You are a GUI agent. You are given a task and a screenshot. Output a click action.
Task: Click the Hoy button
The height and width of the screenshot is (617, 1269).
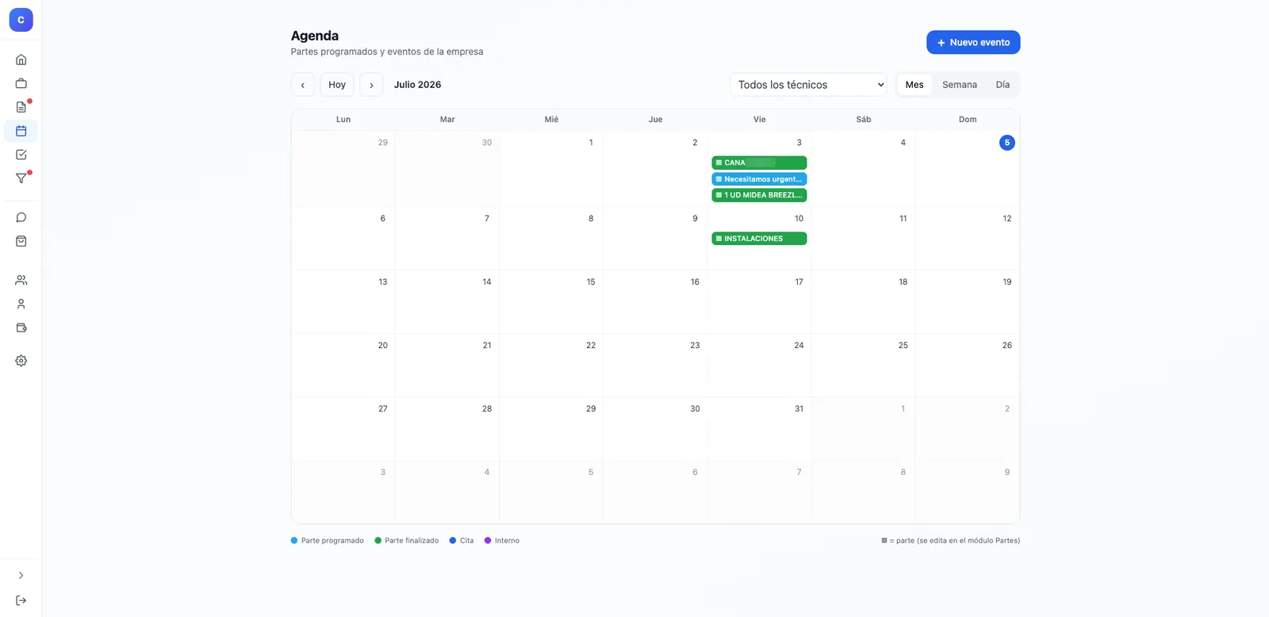337,85
